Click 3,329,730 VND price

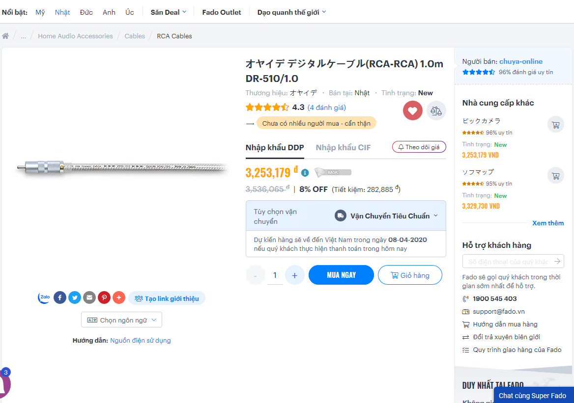coord(481,206)
